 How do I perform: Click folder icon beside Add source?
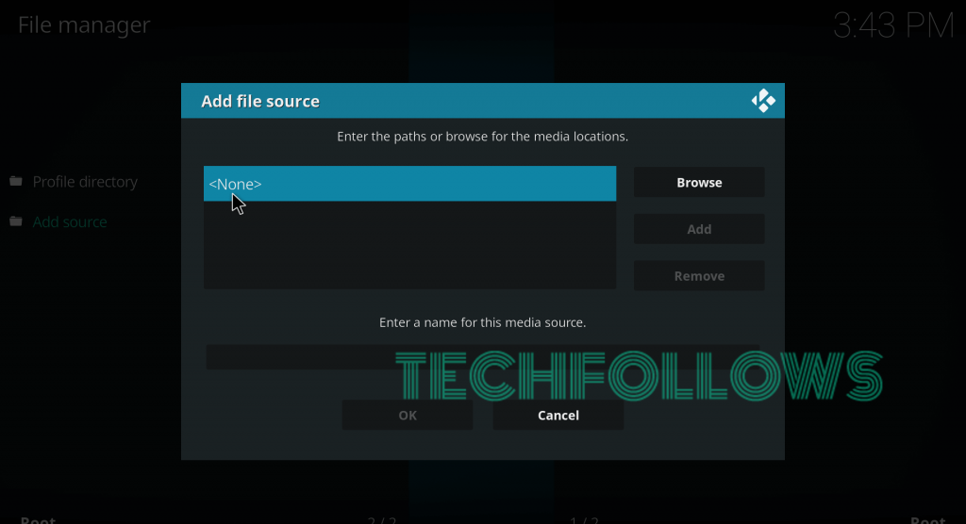(x=16, y=221)
